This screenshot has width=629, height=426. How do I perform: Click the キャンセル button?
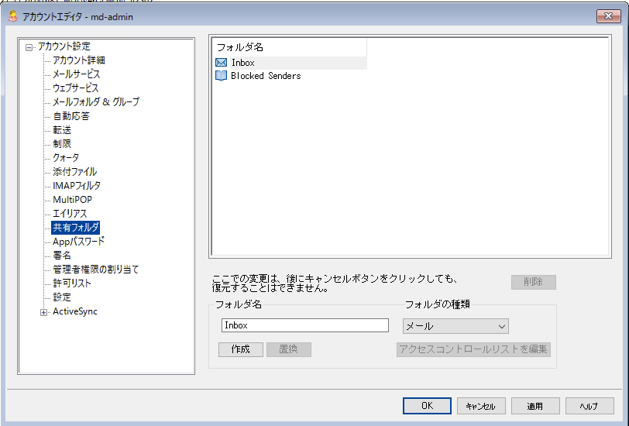(481, 406)
